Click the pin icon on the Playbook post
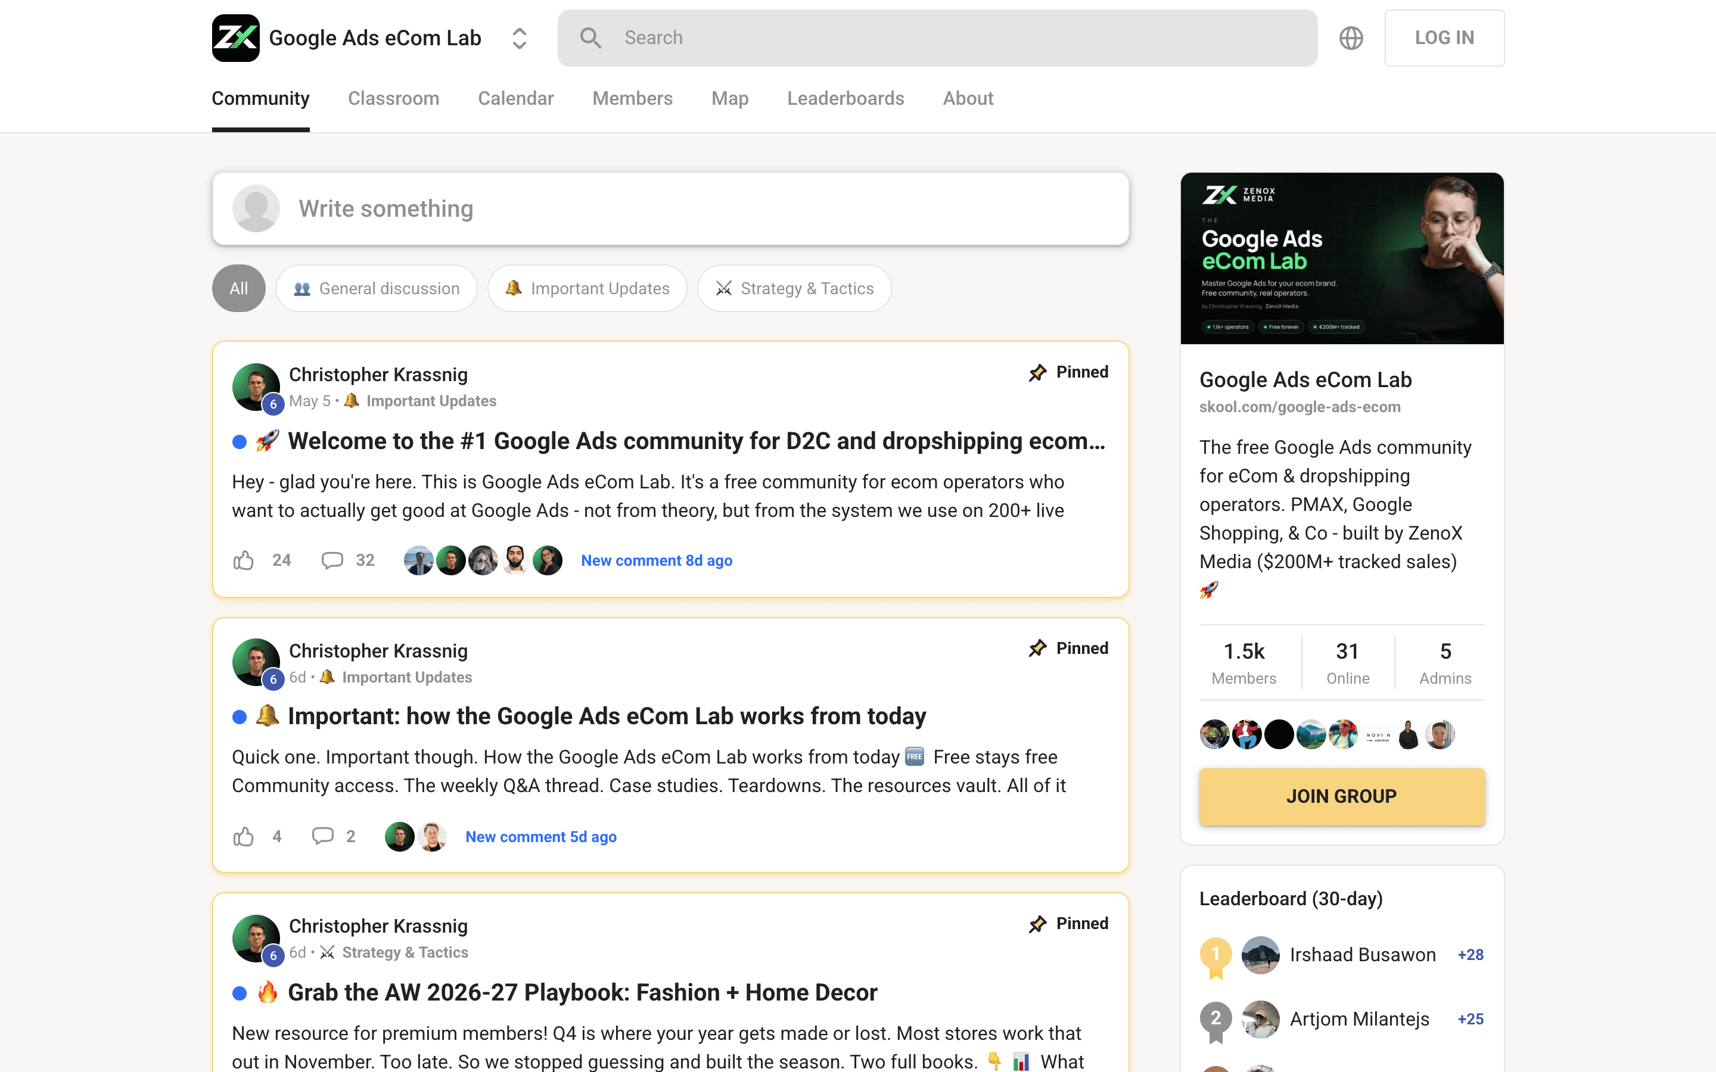1716x1072 pixels. pos(1037,924)
